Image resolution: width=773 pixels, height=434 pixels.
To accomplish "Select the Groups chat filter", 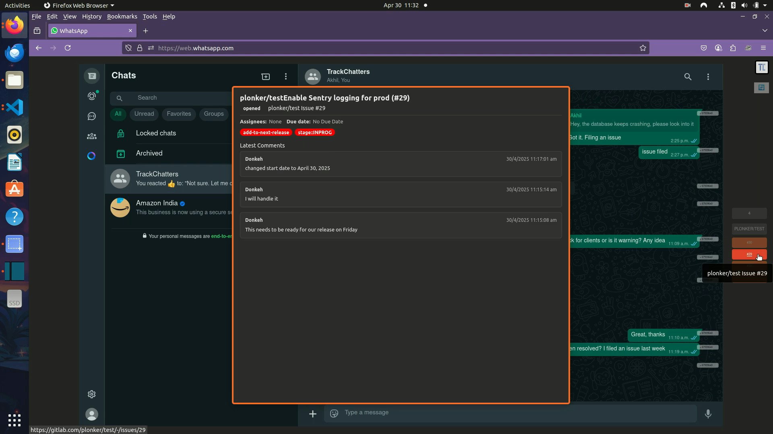I will tap(214, 114).
